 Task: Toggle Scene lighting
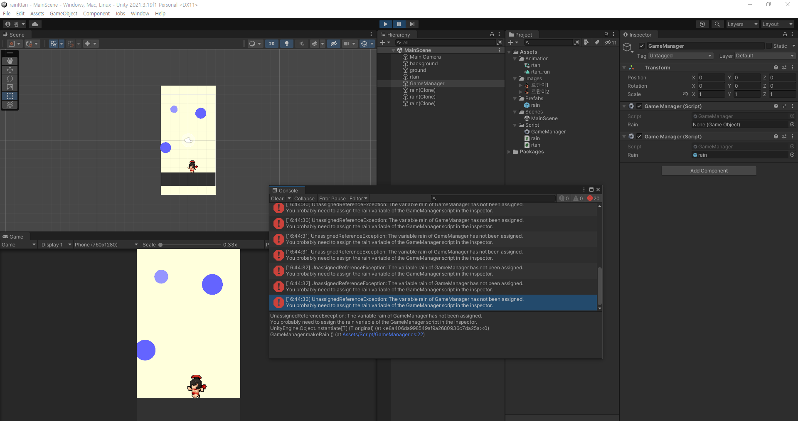[x=287, y=44]
